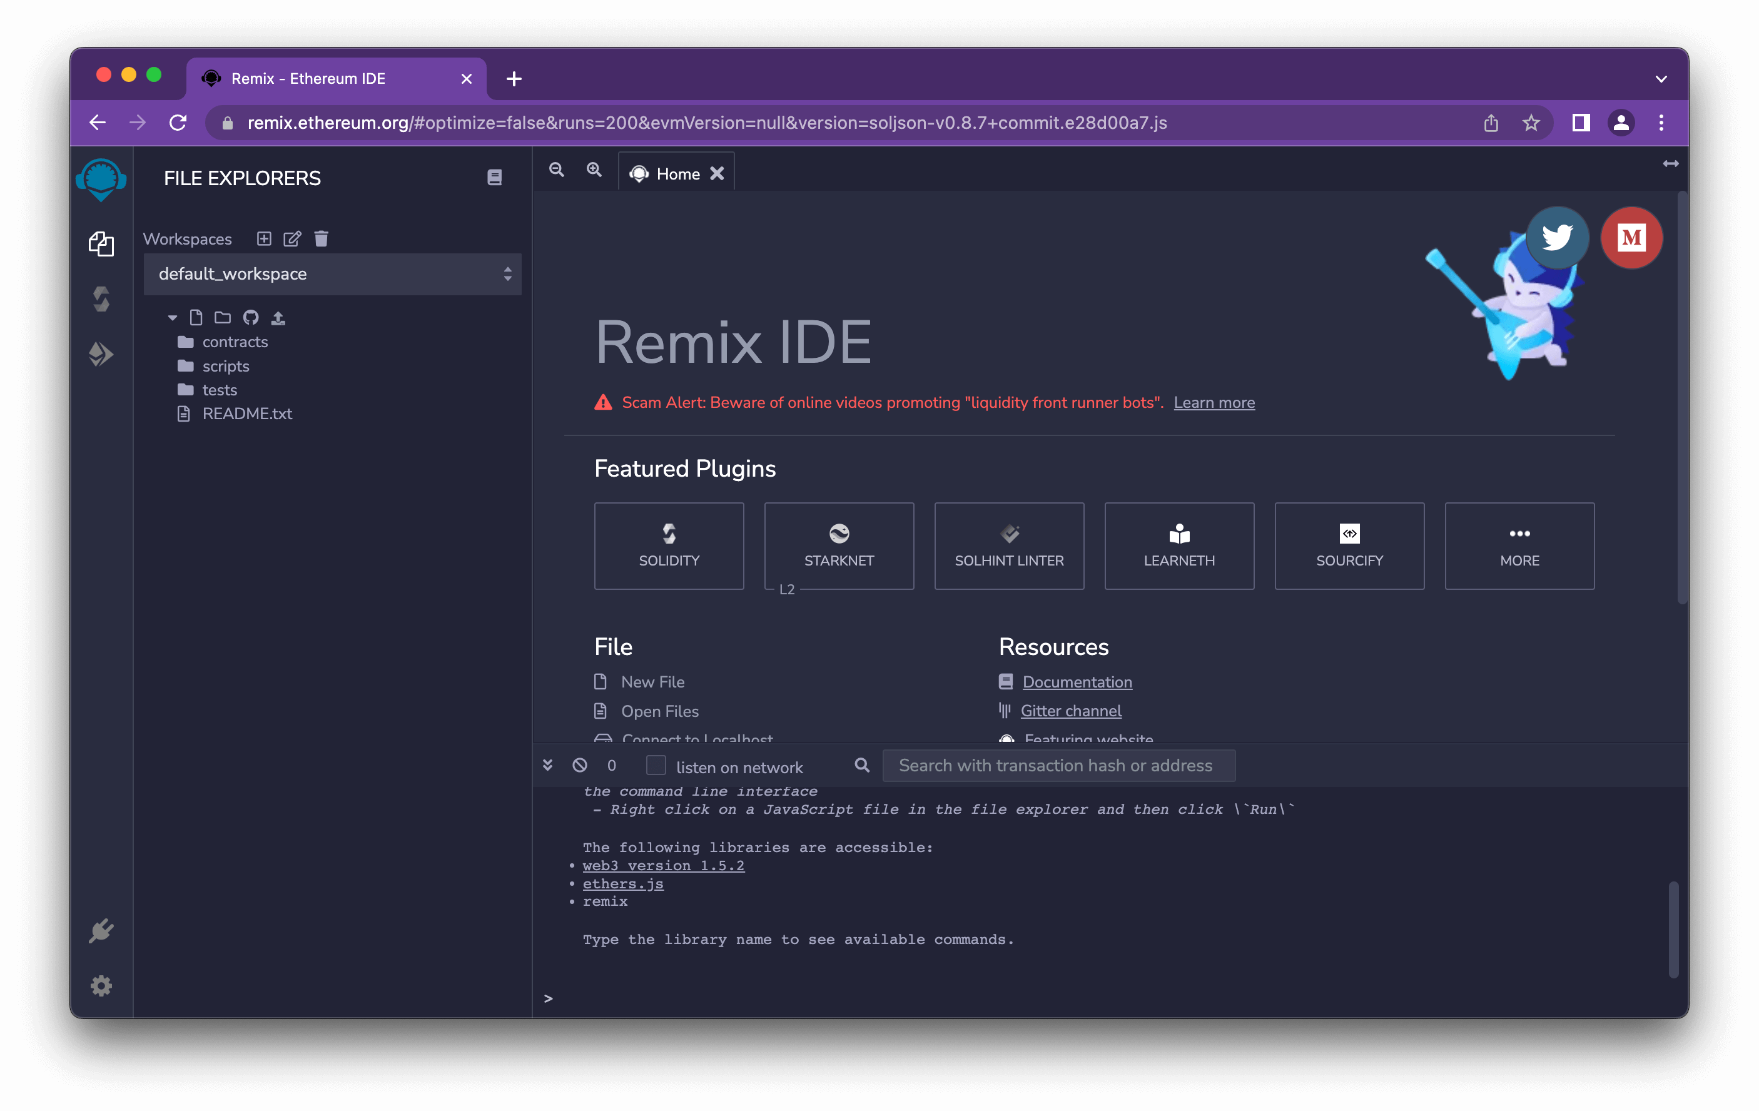Delete workspace using the trash icon

pos(322,238)
